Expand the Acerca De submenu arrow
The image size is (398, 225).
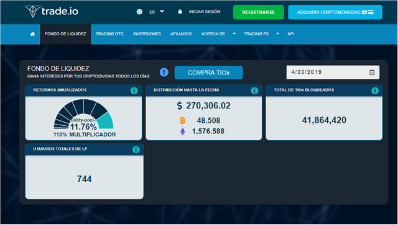click(234, 34)
